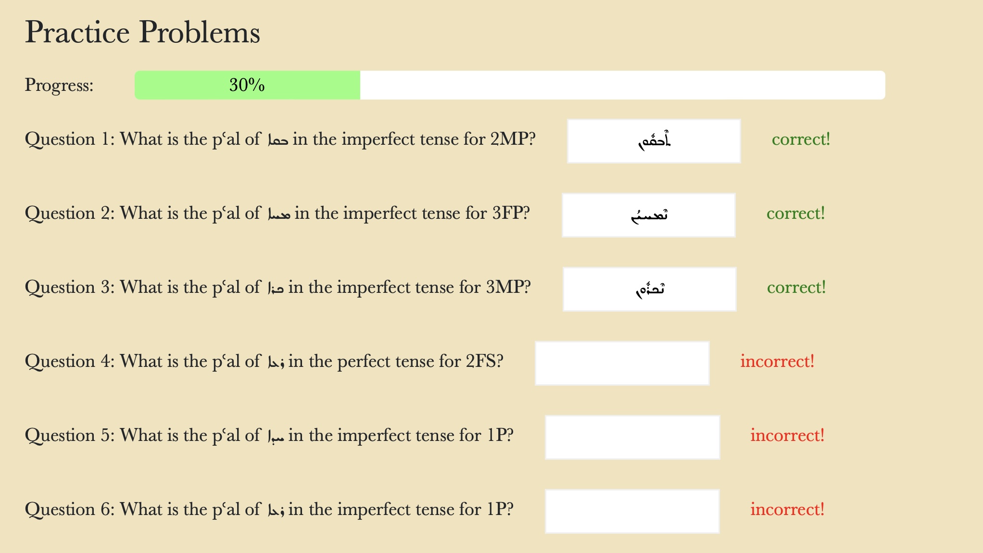Click the answer field for Question 3

point(649,289)
